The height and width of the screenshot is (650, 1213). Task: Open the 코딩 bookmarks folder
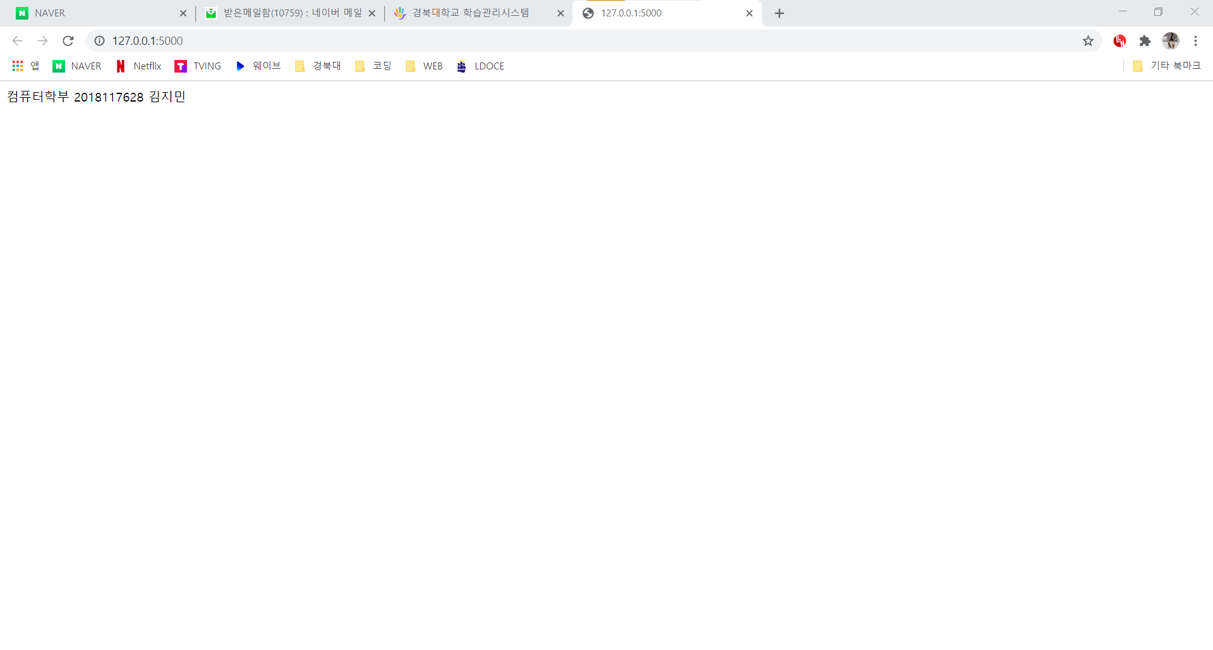373,66
